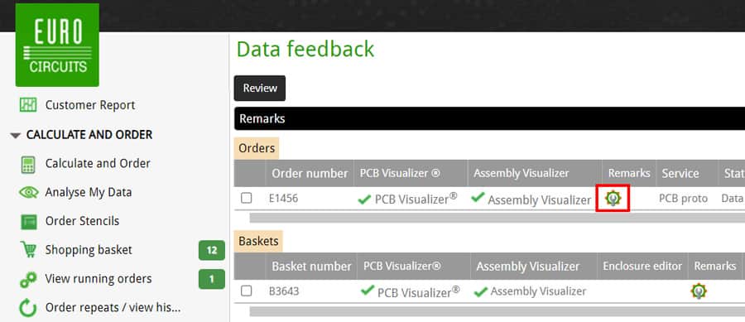745x322 pixels.
Task: Click the View running orders gears icon
Action: (28, 279)
